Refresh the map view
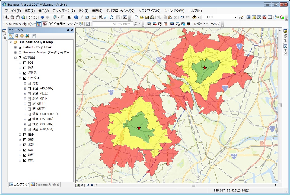This screenshot has width=290, height=195. point(88,185)
